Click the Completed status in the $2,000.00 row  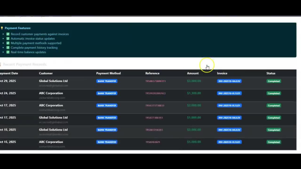[274, 105]
